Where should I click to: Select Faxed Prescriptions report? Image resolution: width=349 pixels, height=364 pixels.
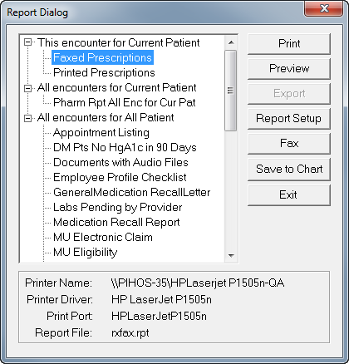point(102,57)
